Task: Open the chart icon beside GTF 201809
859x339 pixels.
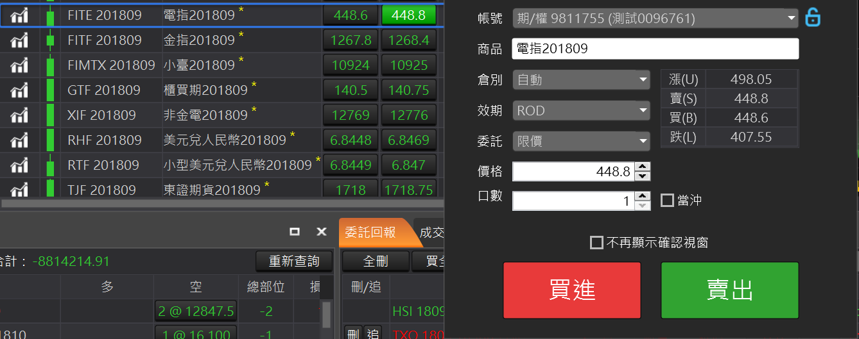Action: (20, 90)
